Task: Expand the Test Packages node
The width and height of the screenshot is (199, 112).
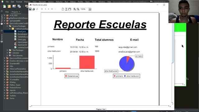Action: click(x=7, y=50)
